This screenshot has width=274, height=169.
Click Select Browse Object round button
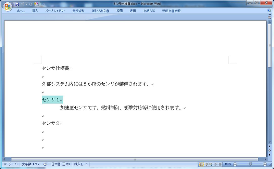coord(270,150)
